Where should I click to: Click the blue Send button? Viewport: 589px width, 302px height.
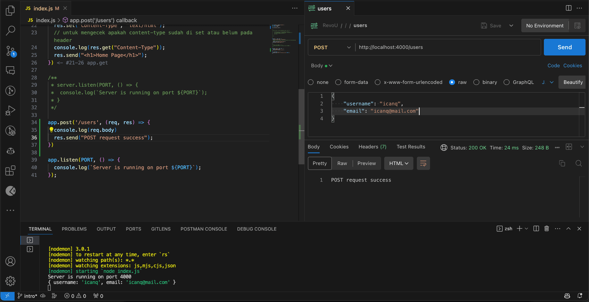(x=565, y=47)
